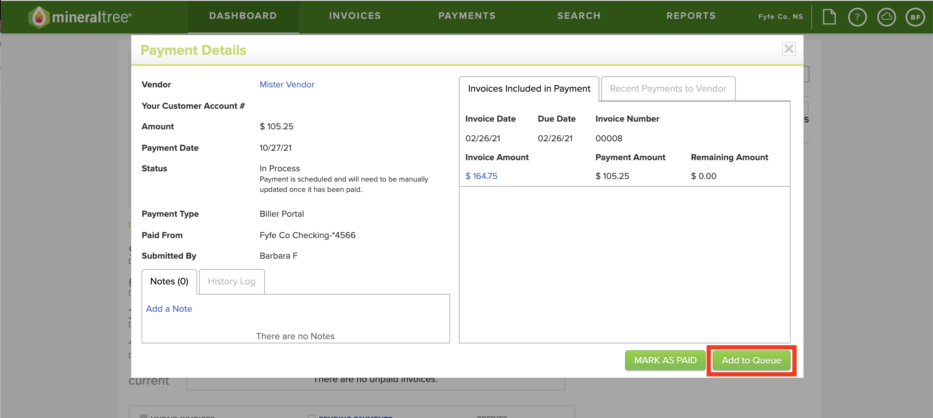Open the $ 164.75 invoice amount link
Viewport: 933px width, 418px height.
tap(482, 176)
